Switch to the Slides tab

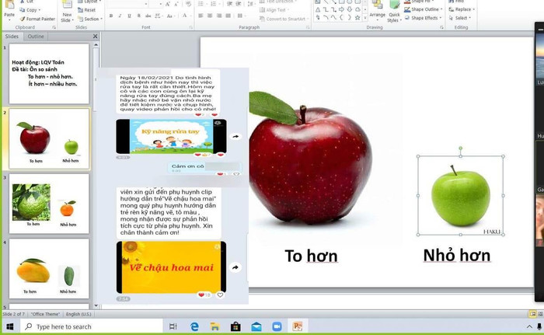(12, 36)
